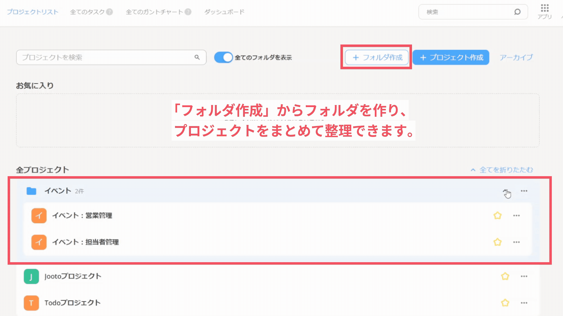Click the orange イ avatar of イベント：担当者管理
Image resolution: width=563 pixels, height=316 pixels.
(39, 242)
